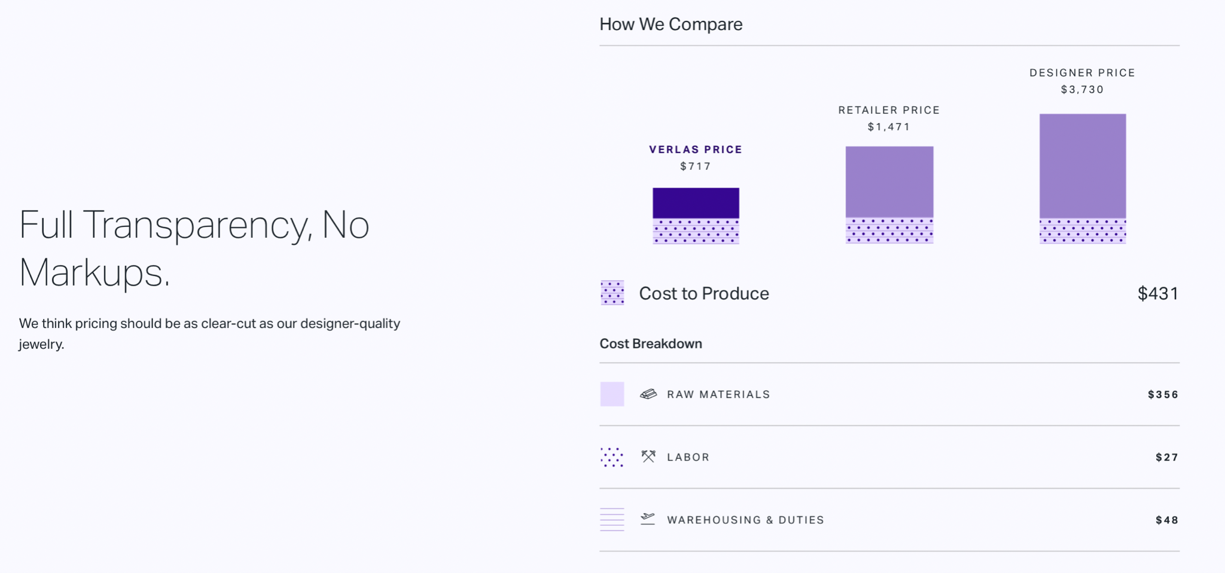Click the pricing clear-cut description paragraph
This screenshot has width=1225, height=573.
coord(209,333)
